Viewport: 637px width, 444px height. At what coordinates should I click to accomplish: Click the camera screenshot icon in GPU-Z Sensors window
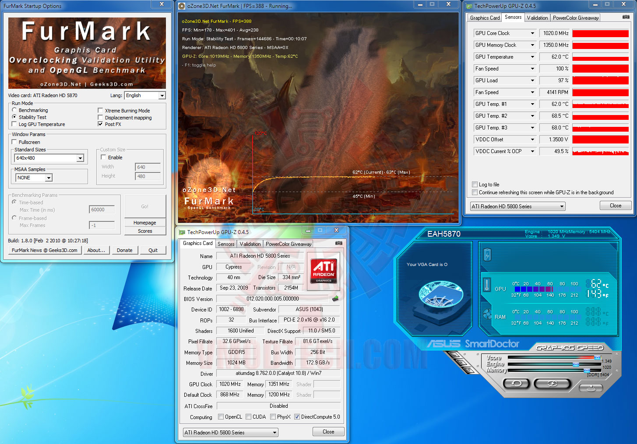[626, 17]
